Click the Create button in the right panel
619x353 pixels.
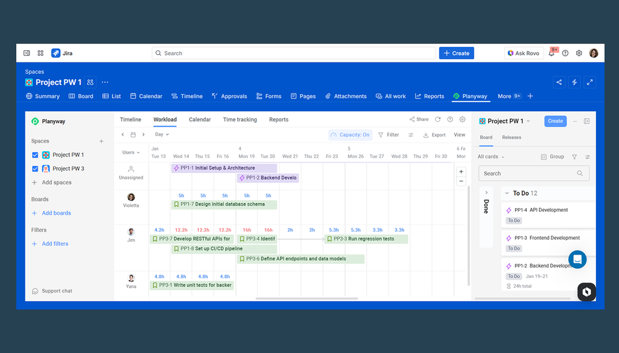pos(555,121)
